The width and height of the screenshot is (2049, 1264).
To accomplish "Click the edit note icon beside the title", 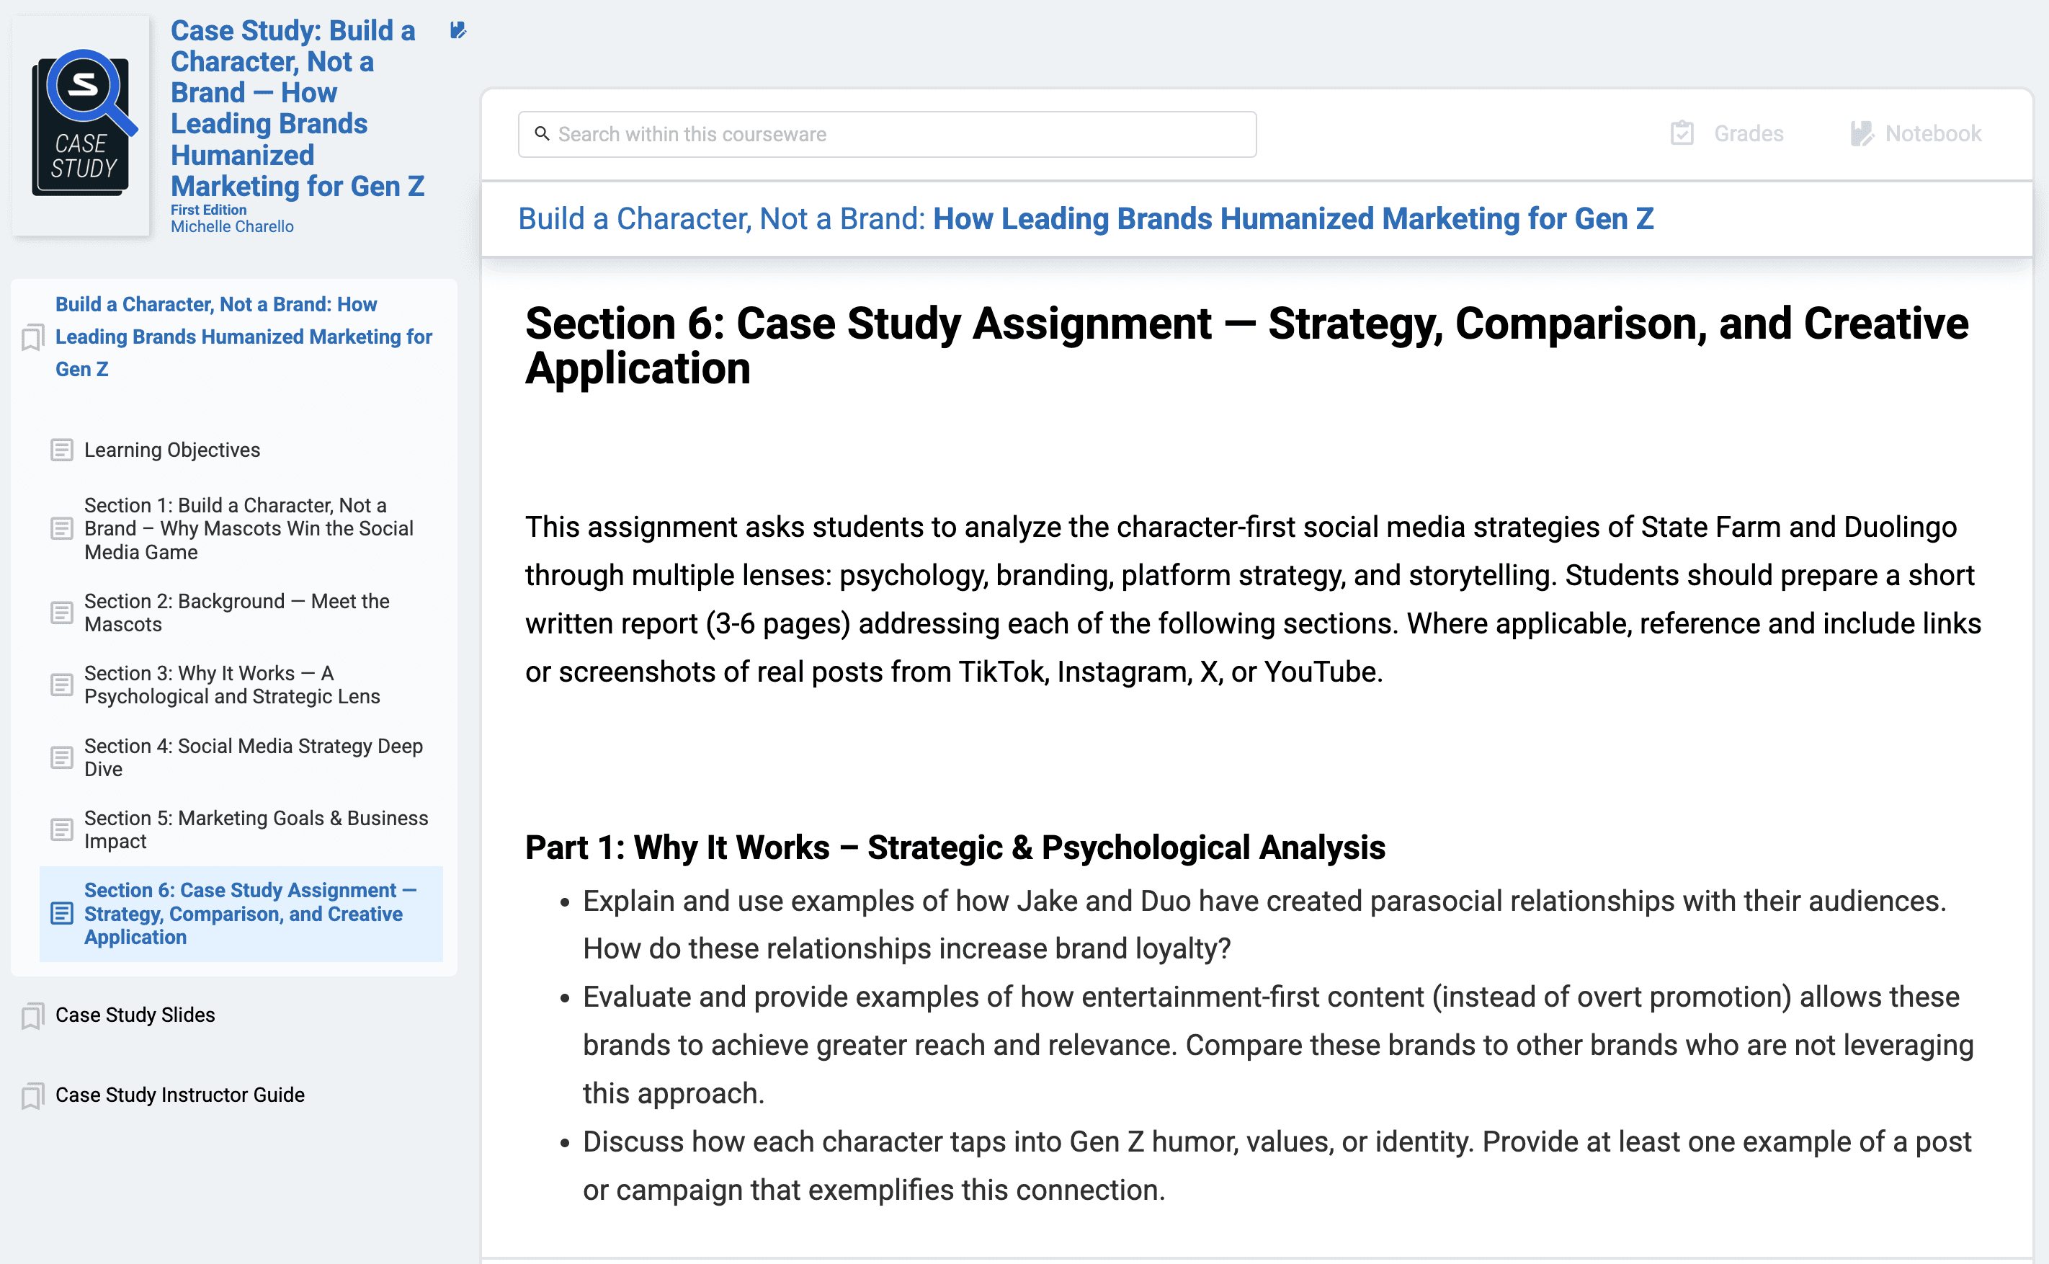I will click(x=458, y=31).
